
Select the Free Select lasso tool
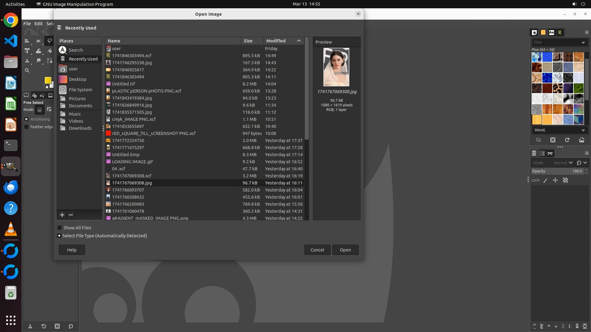[49, 41]
